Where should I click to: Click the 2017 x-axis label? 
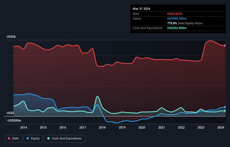point(83,127)
